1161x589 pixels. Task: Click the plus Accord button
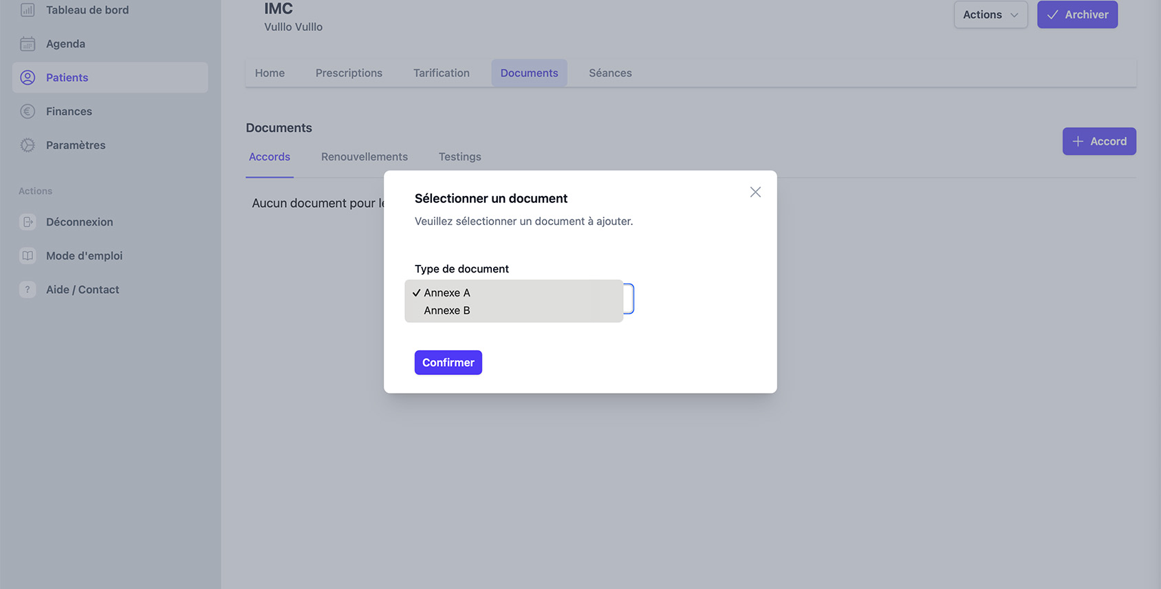point(1099,141)
